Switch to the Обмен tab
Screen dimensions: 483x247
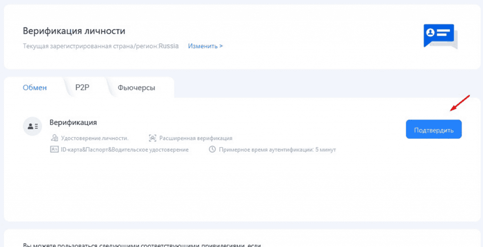click(x=35, y=88)
